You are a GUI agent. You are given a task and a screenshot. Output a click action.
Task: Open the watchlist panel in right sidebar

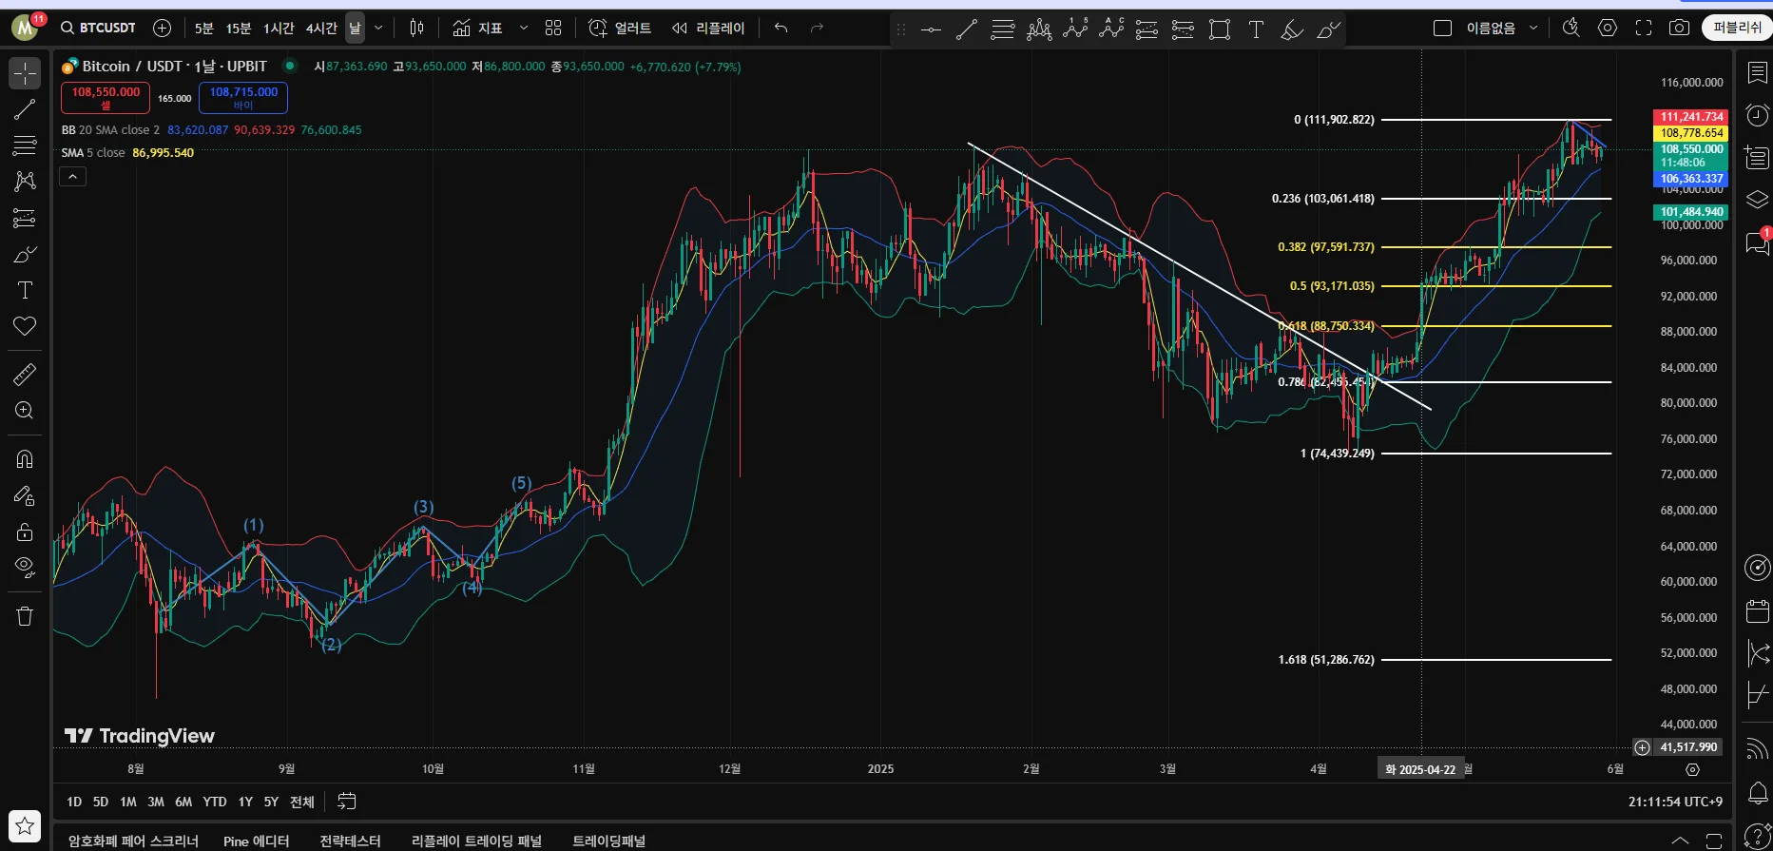click(1758, 73)
